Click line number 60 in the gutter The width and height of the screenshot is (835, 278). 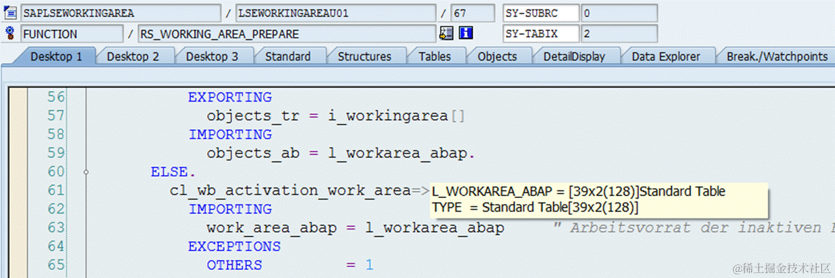(x=55, y=172)
